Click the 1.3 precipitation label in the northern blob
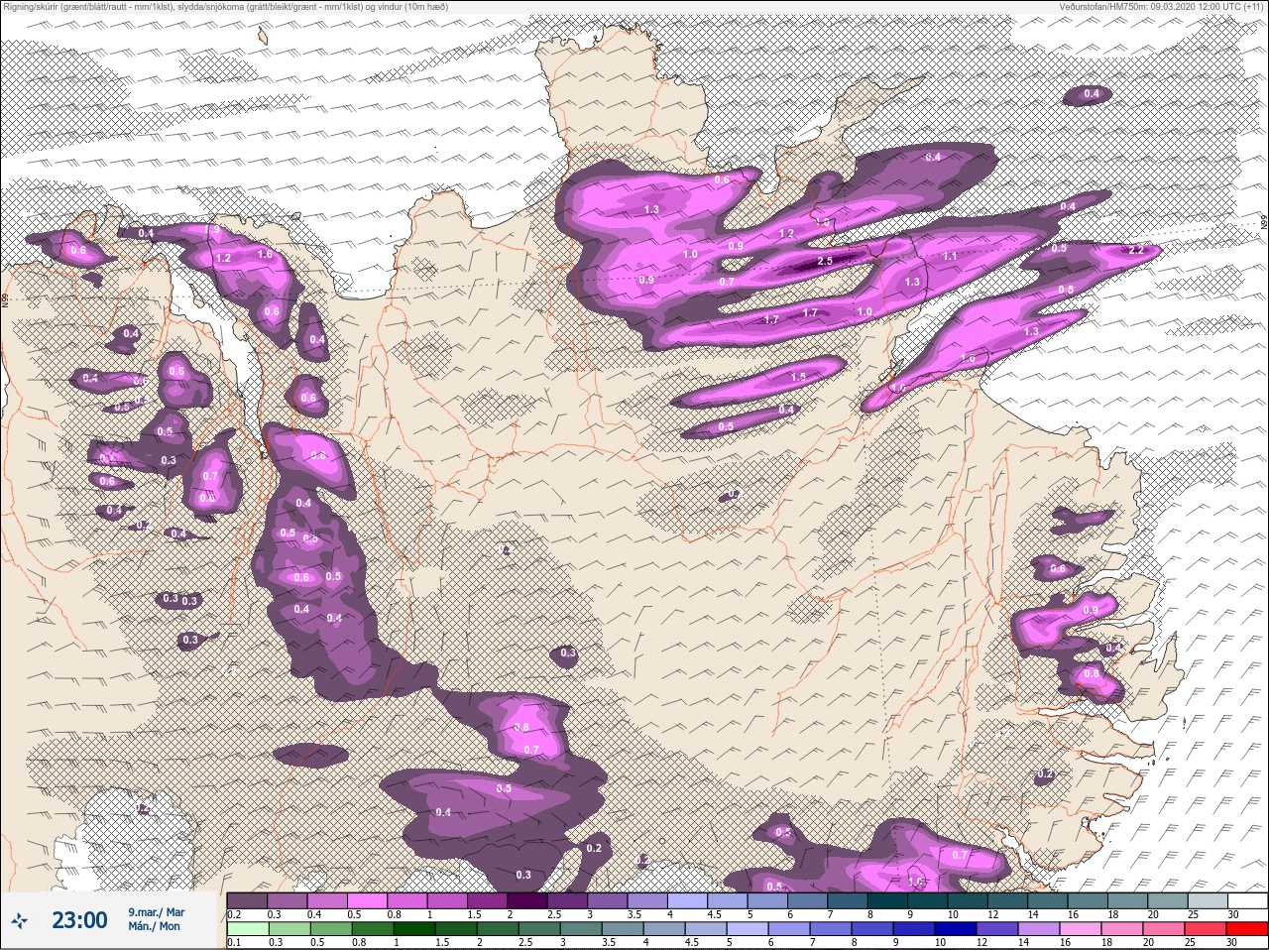Image resolution: width=1269 pixels, height=950 pixels. pyautogui.click(x=651, y=209)
